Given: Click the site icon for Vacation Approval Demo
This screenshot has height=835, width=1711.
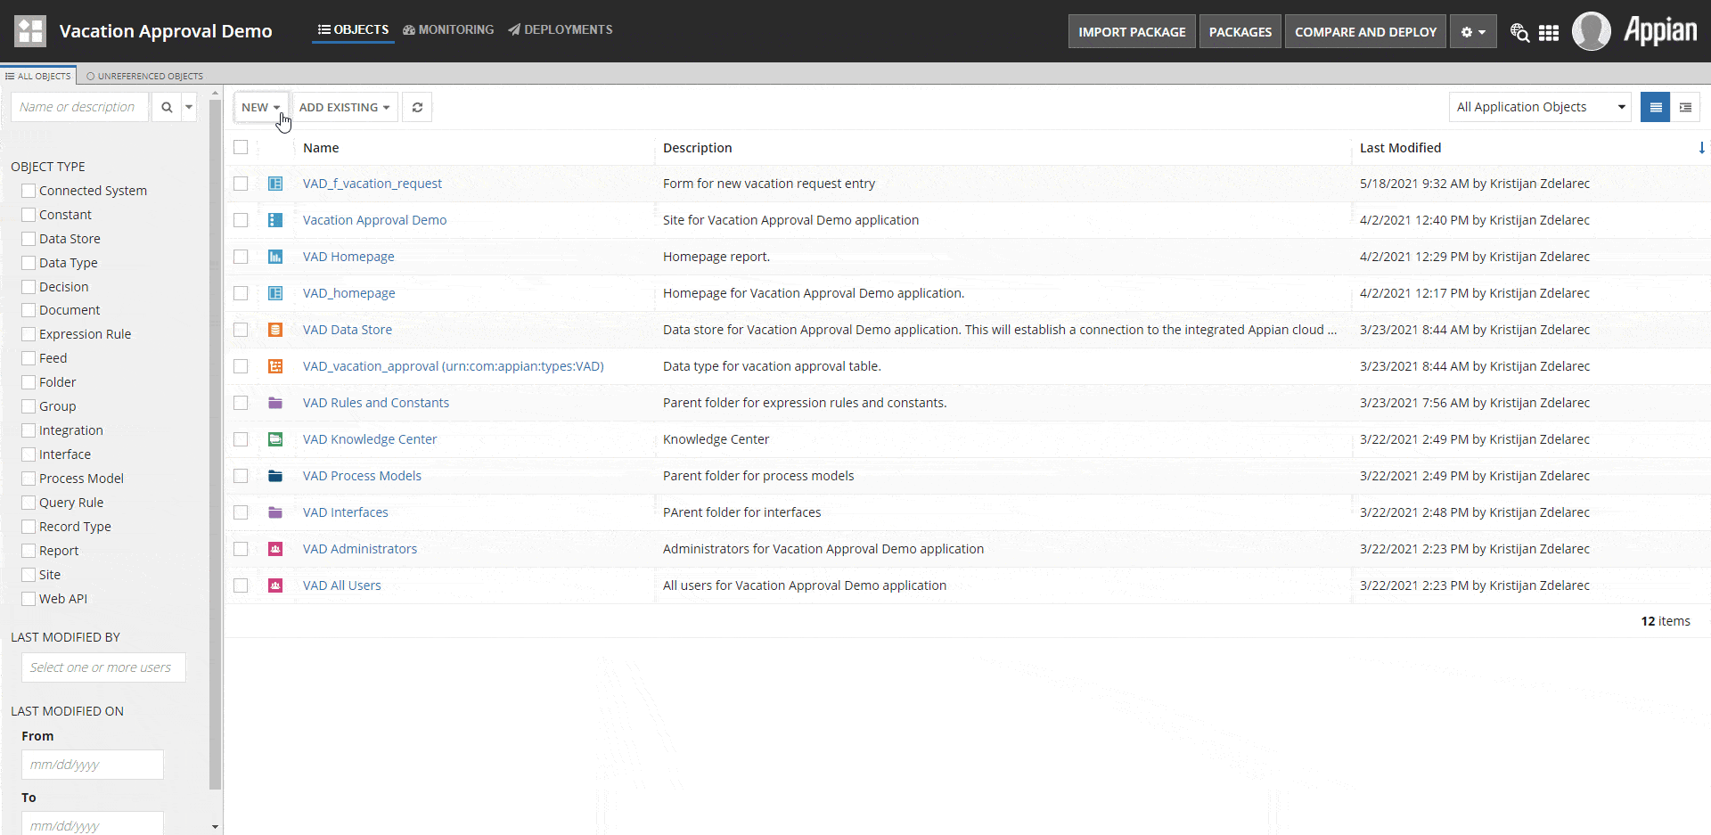Looking at the screenshot, I should pos(275,220).
